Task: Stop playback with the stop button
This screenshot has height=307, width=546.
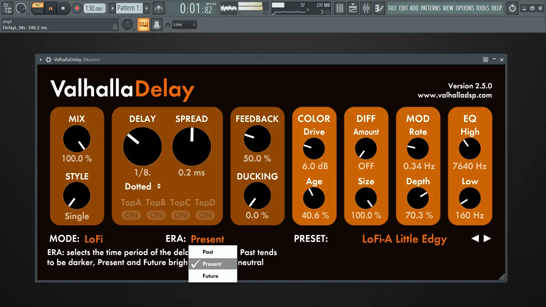Action: pyautogui.click(x=63, y=8)
